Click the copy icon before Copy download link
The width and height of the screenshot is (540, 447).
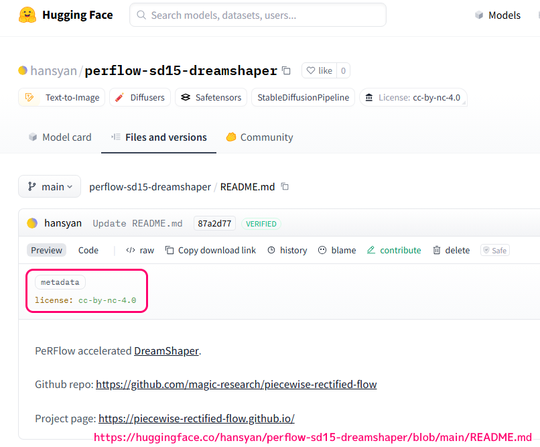coord(170,250)
